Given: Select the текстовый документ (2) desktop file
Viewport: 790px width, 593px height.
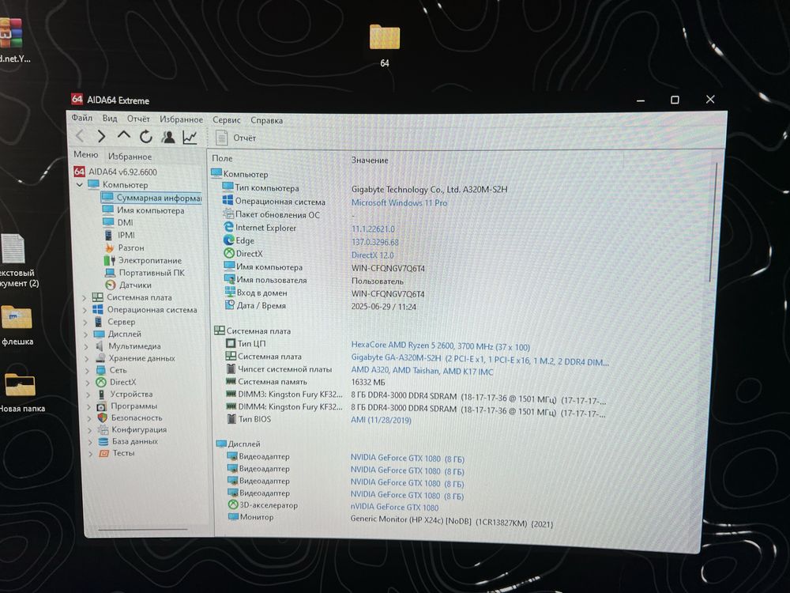Looking at the screenshot, I should (x=17, y=260).
